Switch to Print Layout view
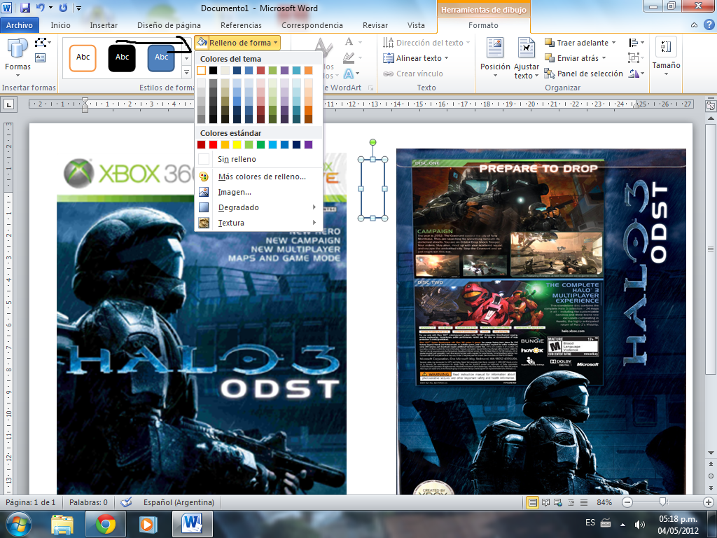 pos(532,502)
